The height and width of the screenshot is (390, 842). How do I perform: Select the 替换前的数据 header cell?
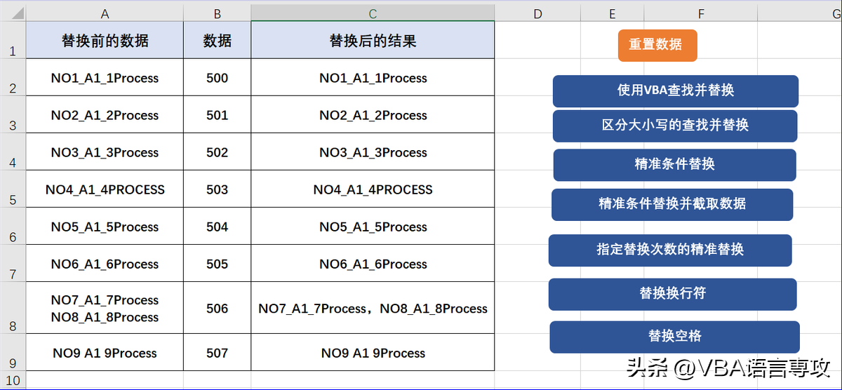pos(105,41)
